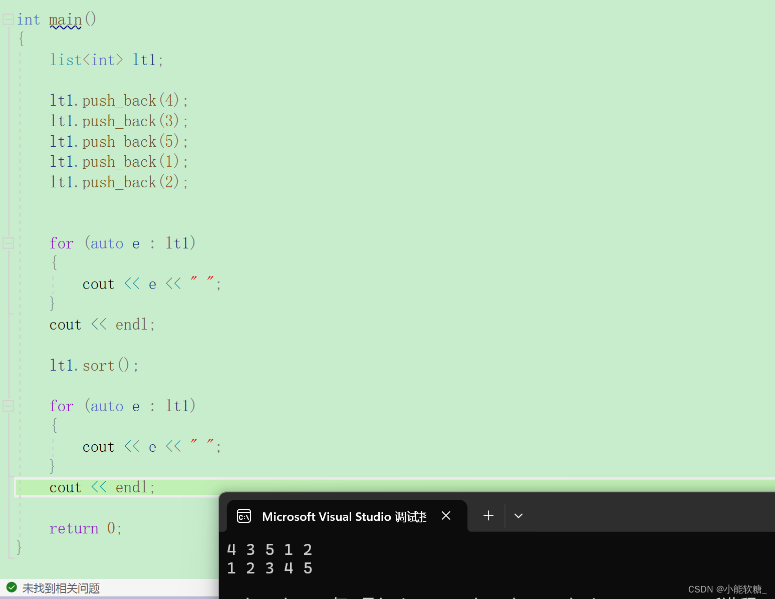Click the 'lt1.push_back(2);' line
This screenshot has height=599, width=775.
(119, 182)
